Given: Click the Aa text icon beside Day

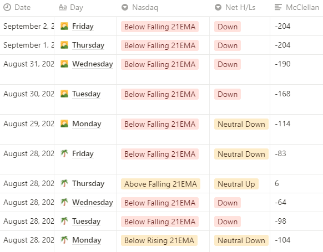Looking at the screenshot, I should click(63, 7).
